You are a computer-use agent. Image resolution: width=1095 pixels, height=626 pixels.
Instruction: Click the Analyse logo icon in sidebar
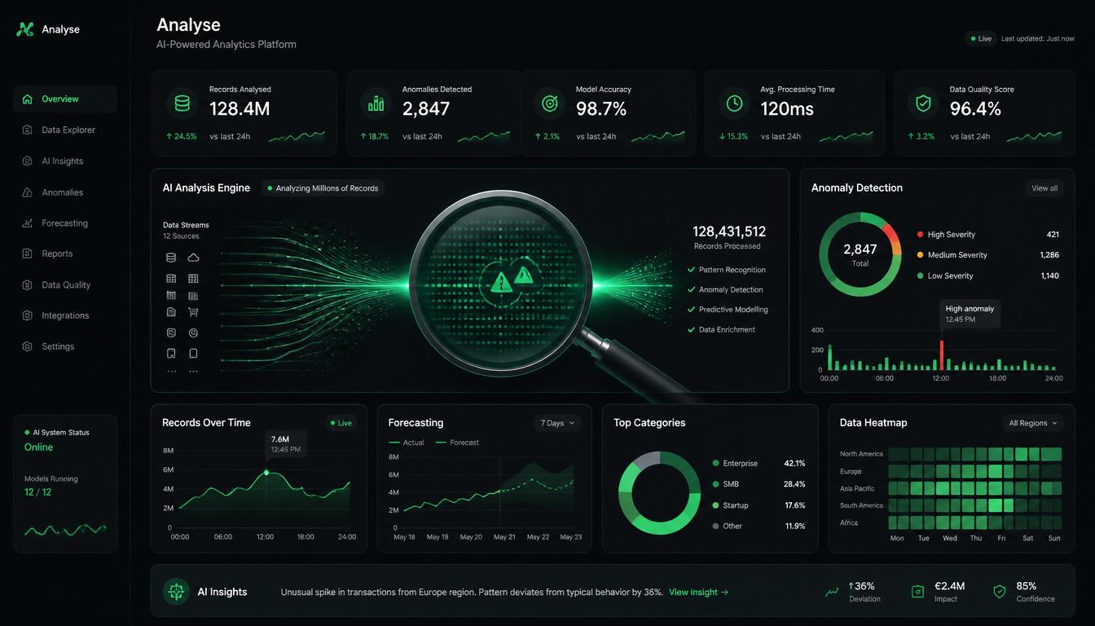click(25, 29)
